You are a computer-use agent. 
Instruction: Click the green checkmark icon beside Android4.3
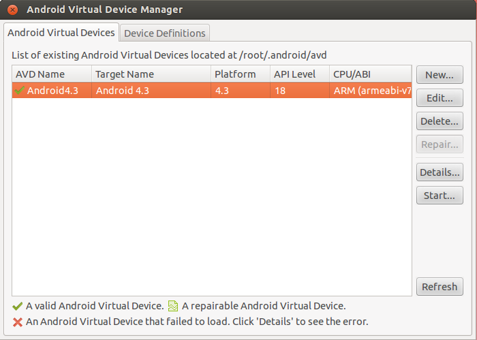click(x=19, y=90)
